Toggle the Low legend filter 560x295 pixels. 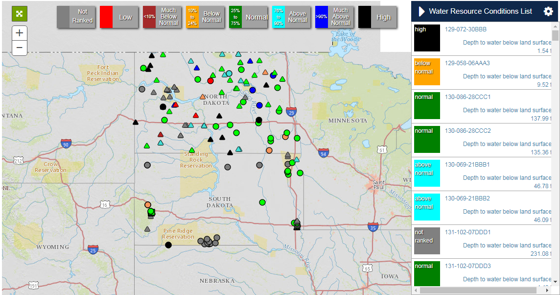point(119,17)
